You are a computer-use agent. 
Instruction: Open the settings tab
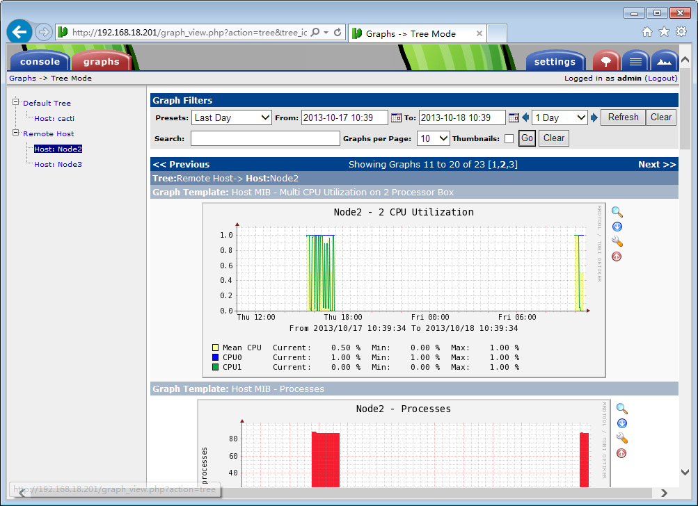coord(555,61)
